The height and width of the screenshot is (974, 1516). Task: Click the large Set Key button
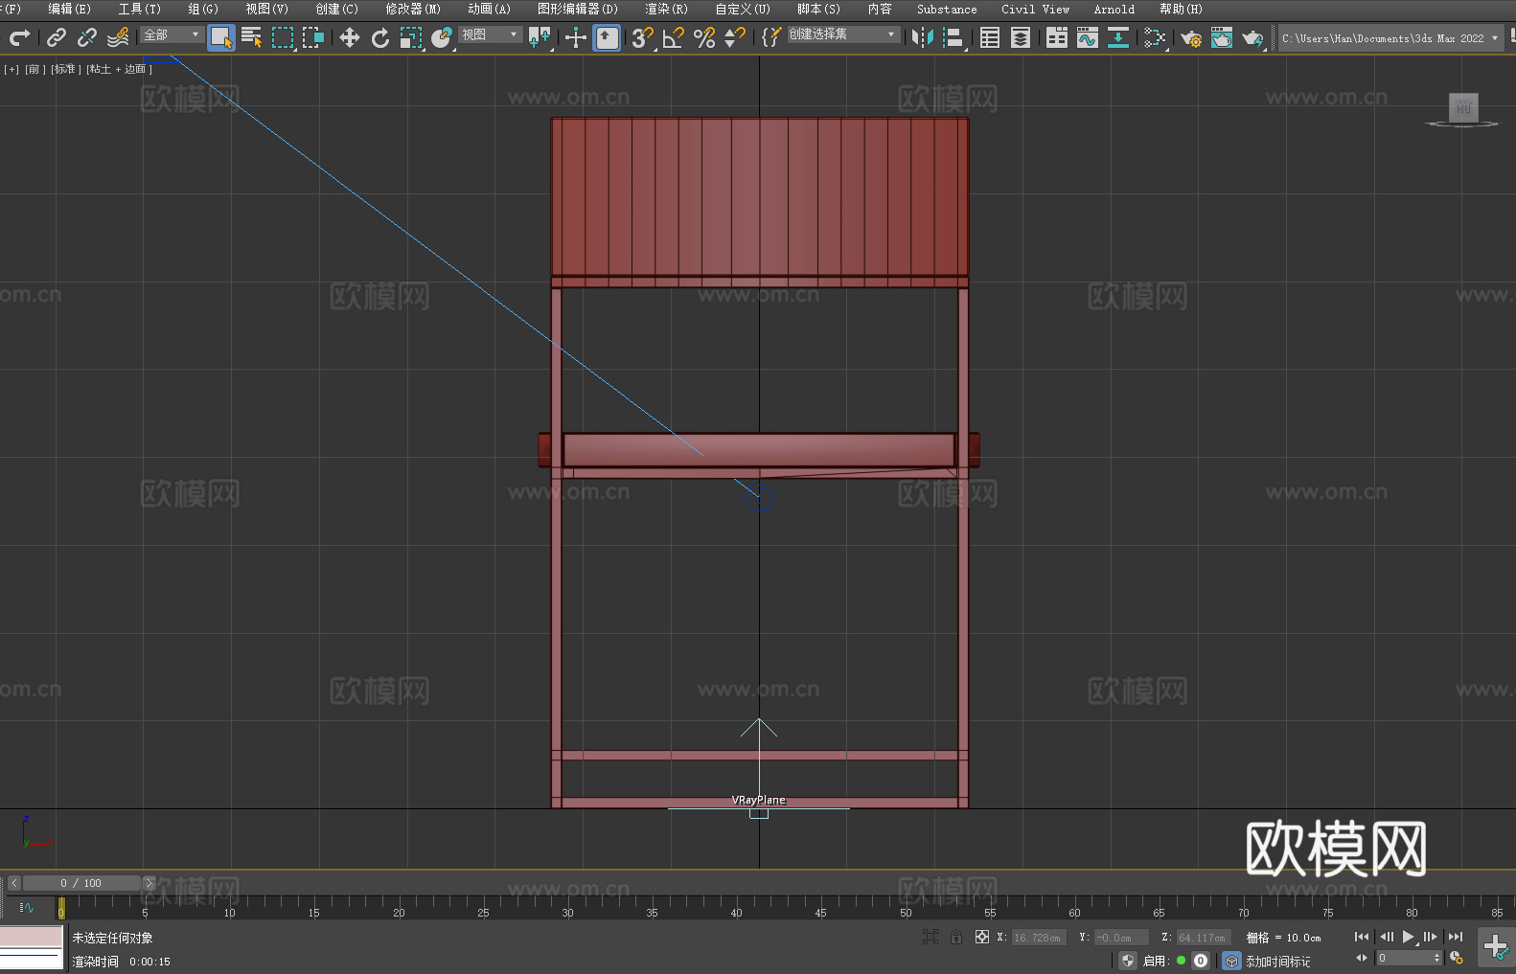(1496, 947)
